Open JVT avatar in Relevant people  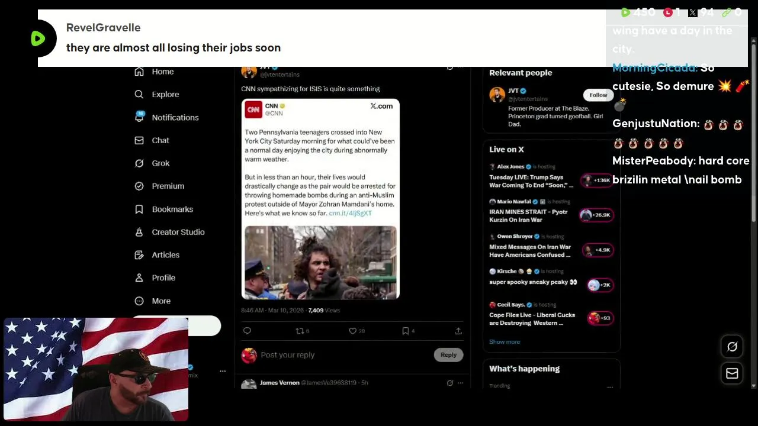click(497, 95)
